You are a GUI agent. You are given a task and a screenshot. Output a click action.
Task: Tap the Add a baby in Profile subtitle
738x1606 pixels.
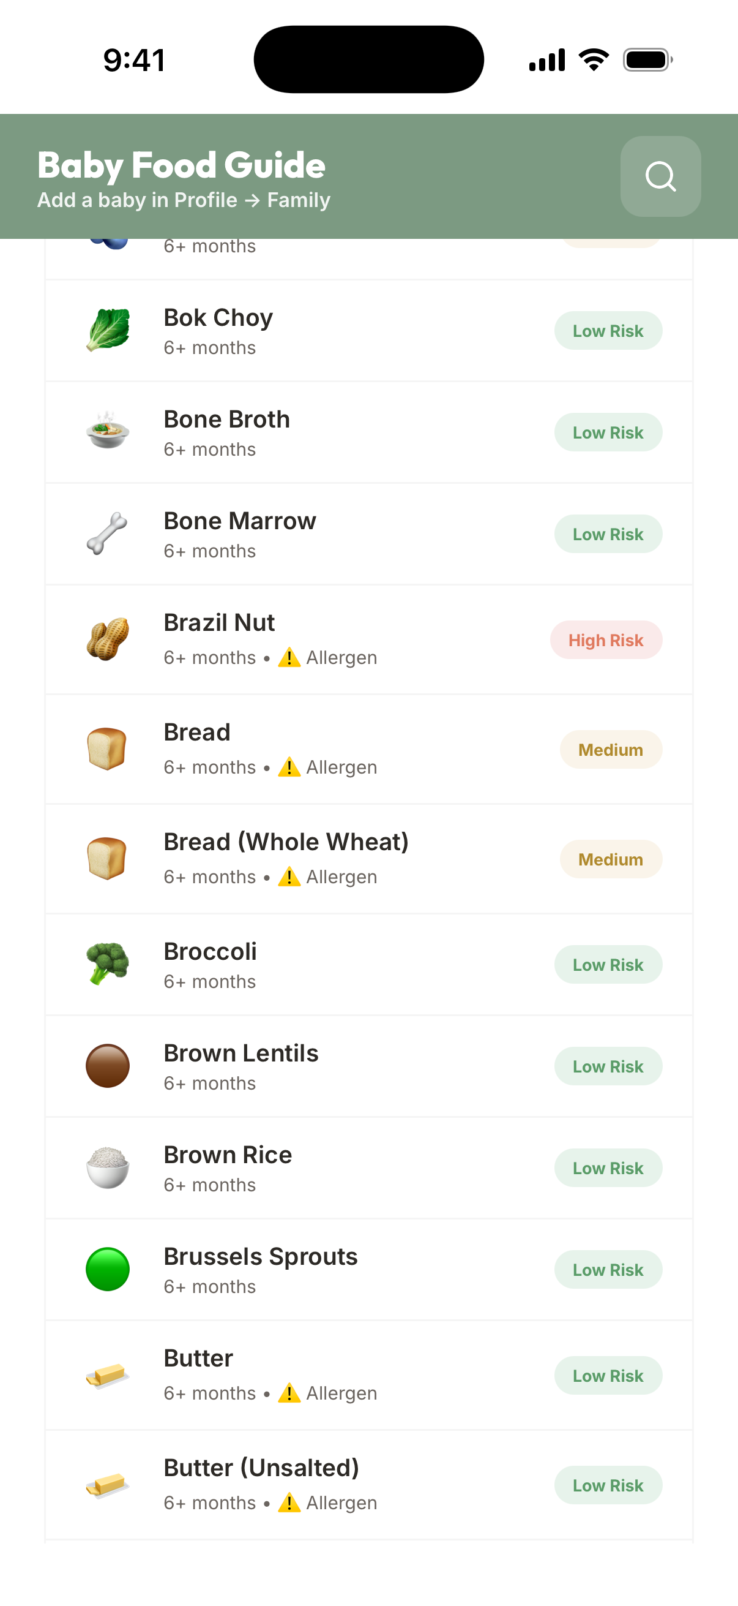184,200
